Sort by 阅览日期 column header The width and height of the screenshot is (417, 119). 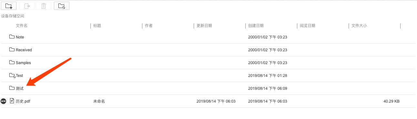click(308, 26)
